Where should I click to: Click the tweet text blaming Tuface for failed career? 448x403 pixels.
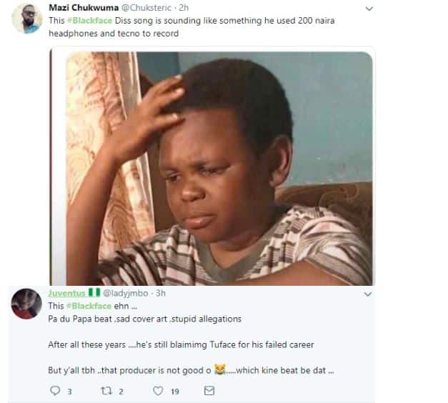(x=181, y=344)
